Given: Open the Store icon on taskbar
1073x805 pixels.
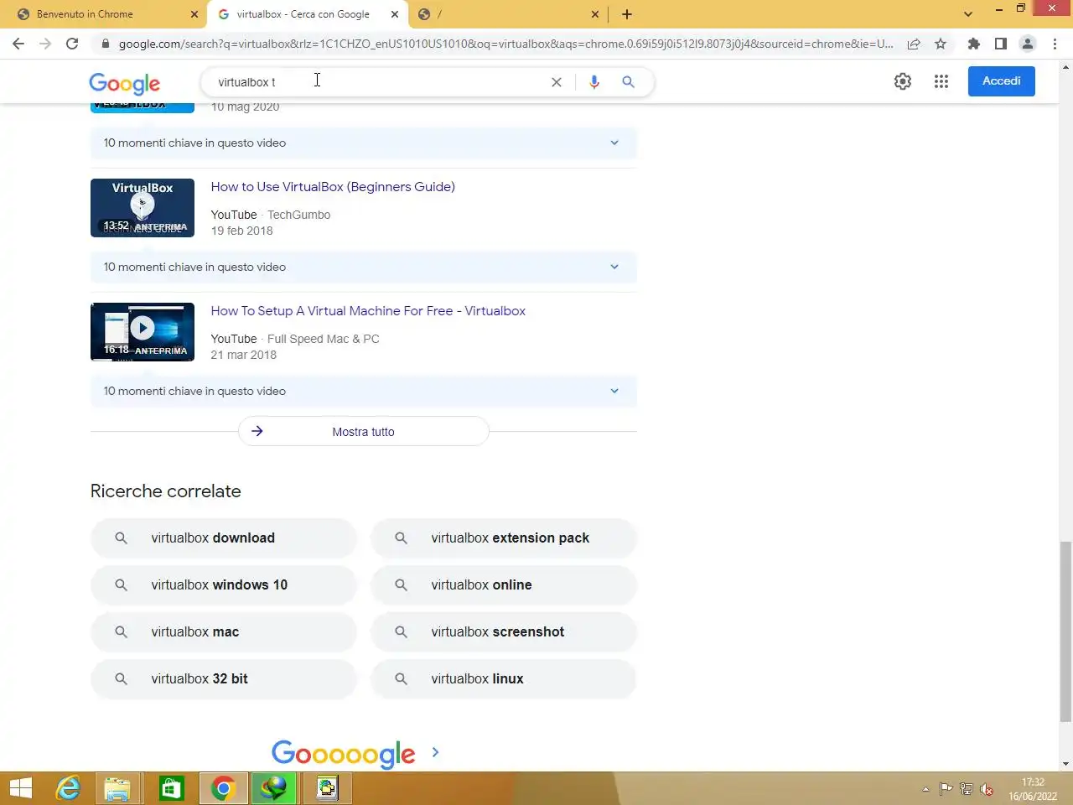Looking at the screenshot, I should pyautogui.click(x=171, y=788).
